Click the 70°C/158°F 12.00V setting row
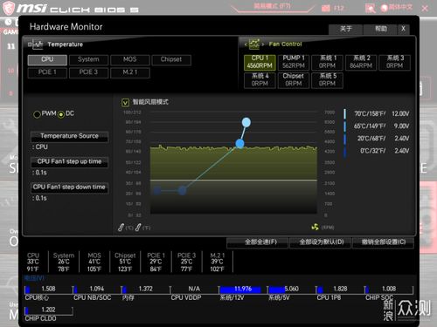Screen dimensions: 437x327 377,113
